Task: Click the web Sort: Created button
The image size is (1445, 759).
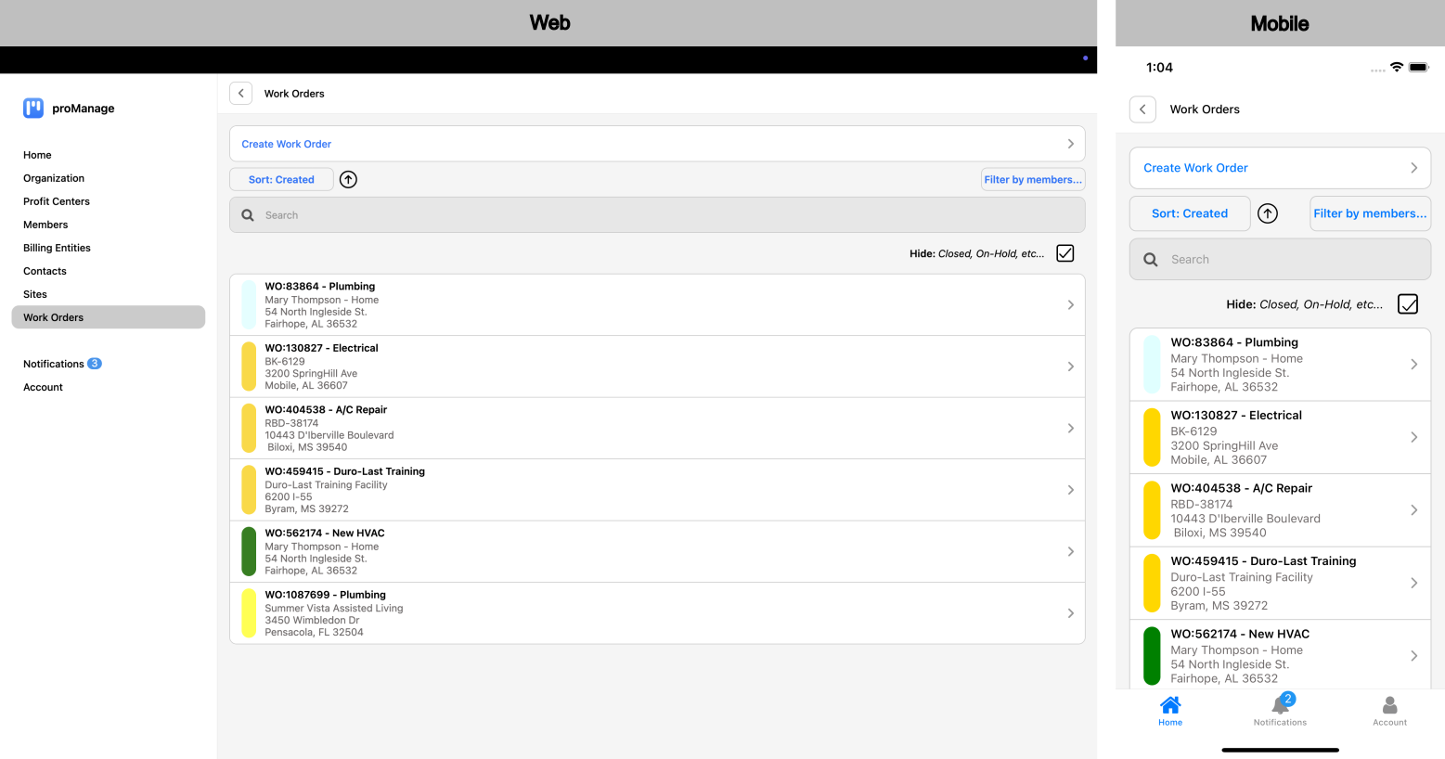Action: coord(281,180)
